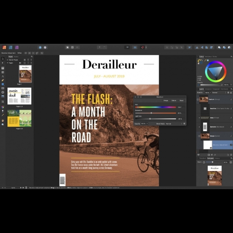Click the layer effects fx icon
The height and width of the screenshot is (233, 233).
pyautogui.click(x=215, y=155)
